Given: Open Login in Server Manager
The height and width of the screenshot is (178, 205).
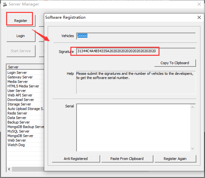Looking at the screenshot, I should point(21,36).
